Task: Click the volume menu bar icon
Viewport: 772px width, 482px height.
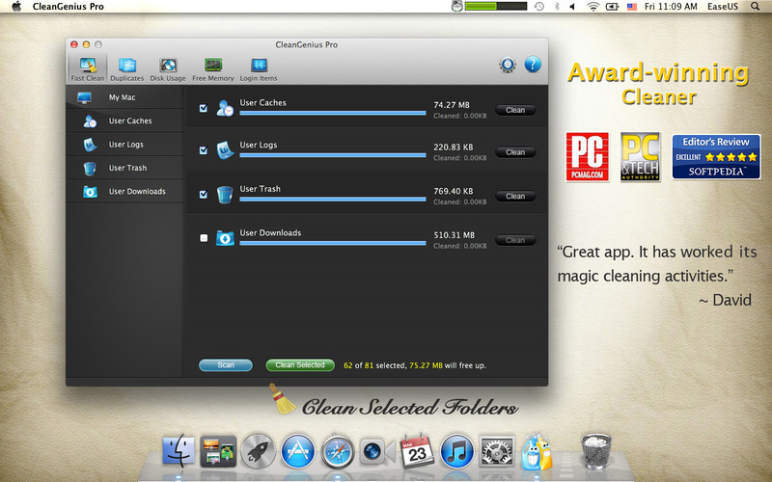Action: coord(572,7)
